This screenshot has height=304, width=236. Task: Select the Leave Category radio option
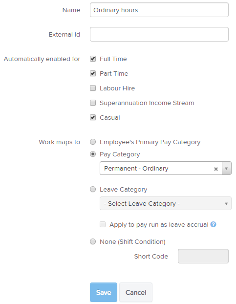coord(93,189)
